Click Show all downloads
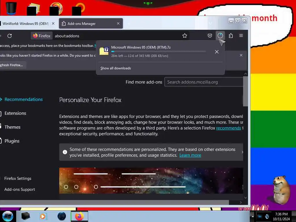Viewport: 296px width, 222px height. [116, 68]
